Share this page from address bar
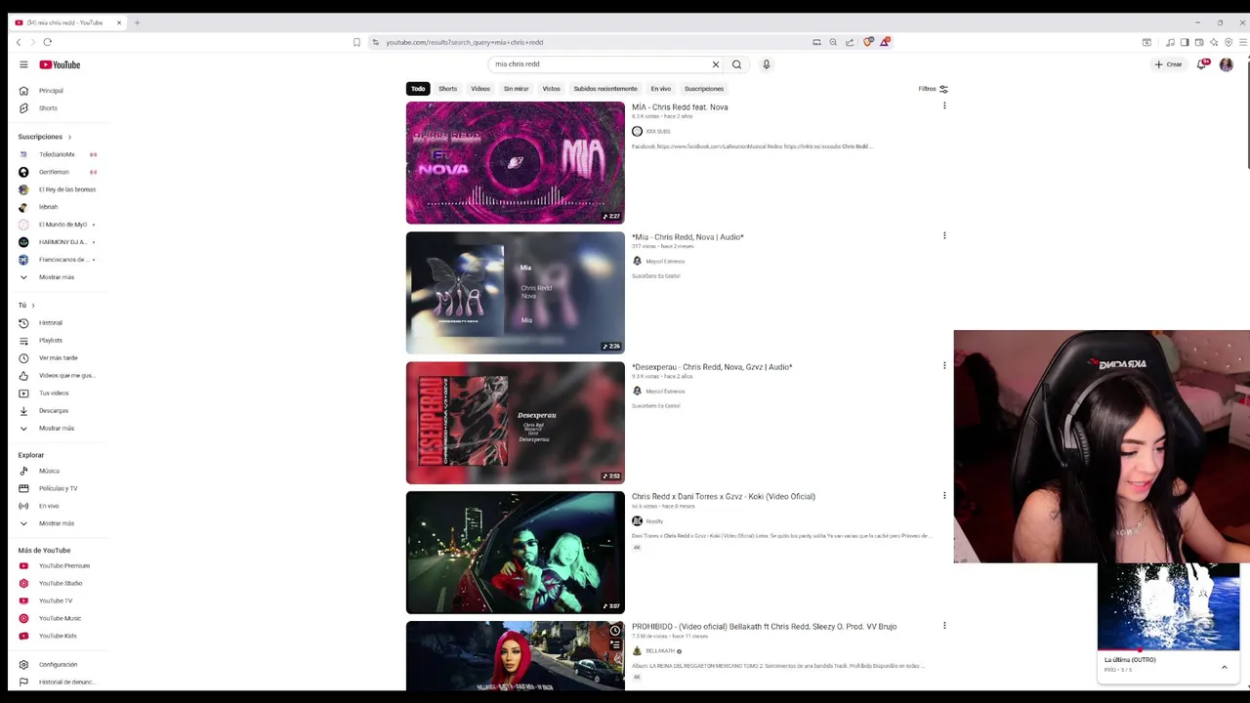Screen dimensions: 1250x703 click(850, 42)
